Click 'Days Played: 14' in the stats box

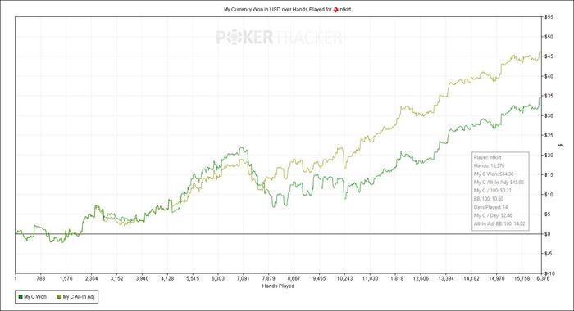click(490, 207)
